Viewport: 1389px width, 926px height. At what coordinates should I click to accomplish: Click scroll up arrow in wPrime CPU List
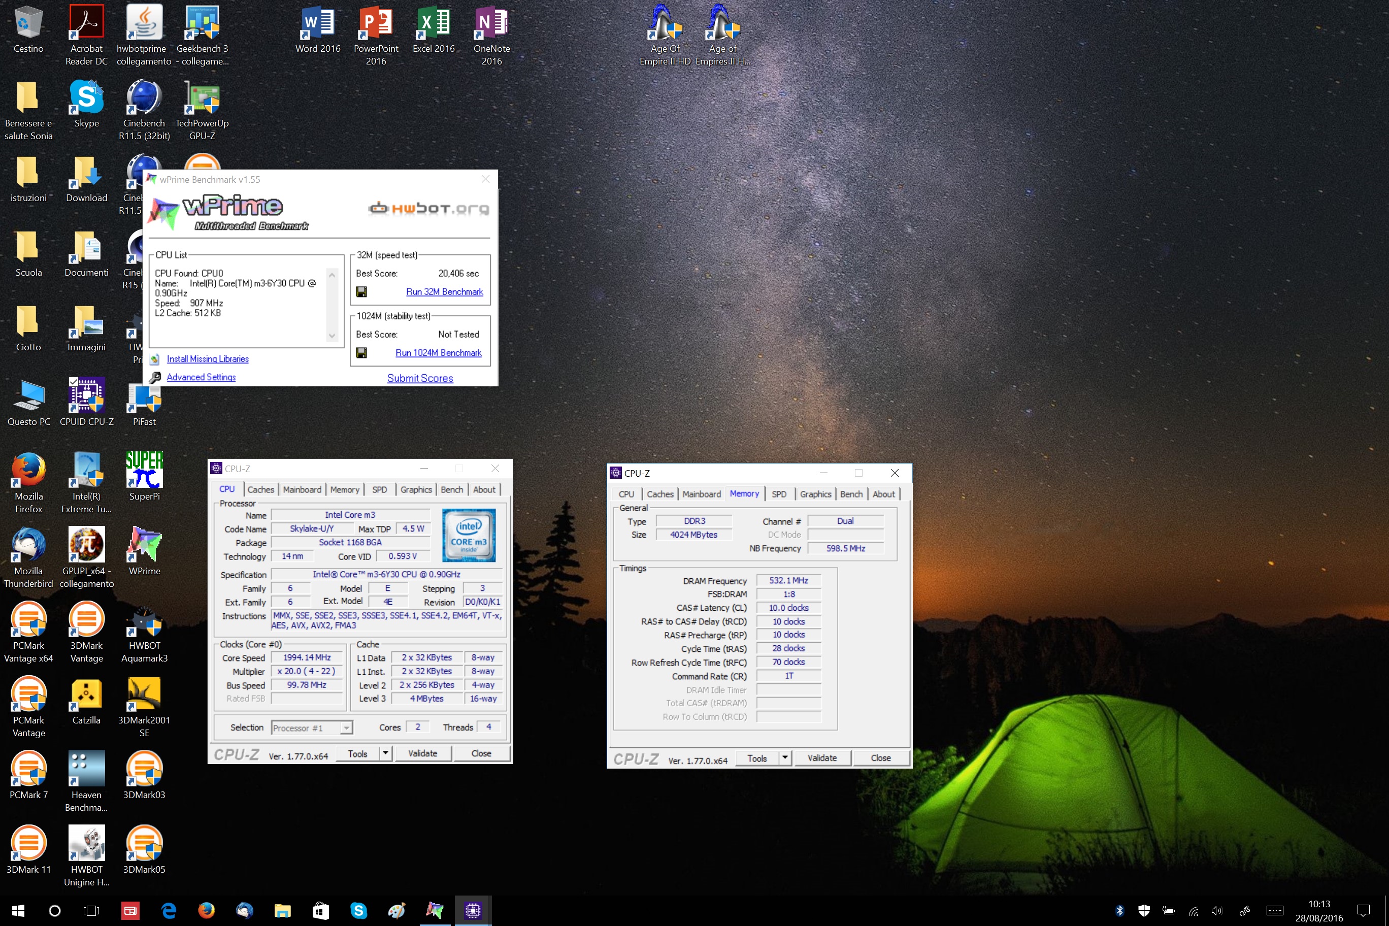[332, 275]
